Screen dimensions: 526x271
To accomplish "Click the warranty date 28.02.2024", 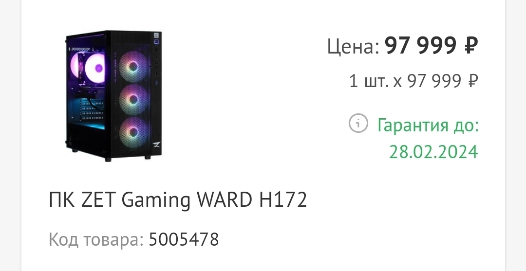I will (433, 152).
